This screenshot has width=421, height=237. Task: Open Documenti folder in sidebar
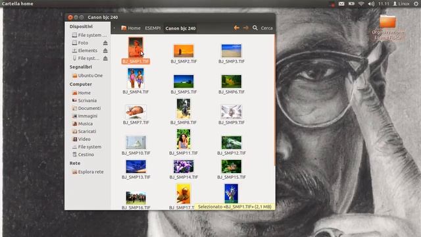pos(86,108)
